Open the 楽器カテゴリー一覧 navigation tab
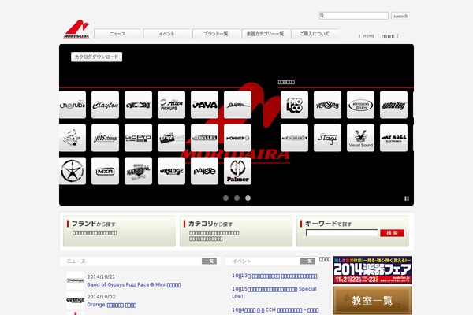Viewport: 473px width, 315px height. coord(265,33)
